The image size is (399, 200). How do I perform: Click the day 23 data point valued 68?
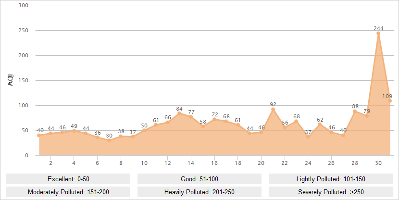pyautogui.click(x=297, y=121)
